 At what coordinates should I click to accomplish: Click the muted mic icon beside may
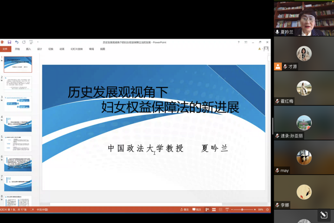[277, 171]
